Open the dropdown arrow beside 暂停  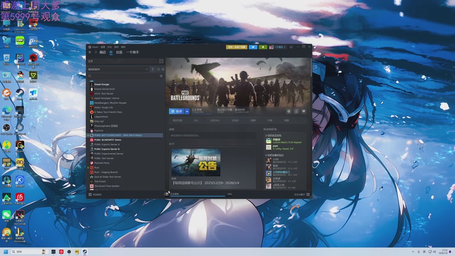pyautogui.click(x=187, y=111)
